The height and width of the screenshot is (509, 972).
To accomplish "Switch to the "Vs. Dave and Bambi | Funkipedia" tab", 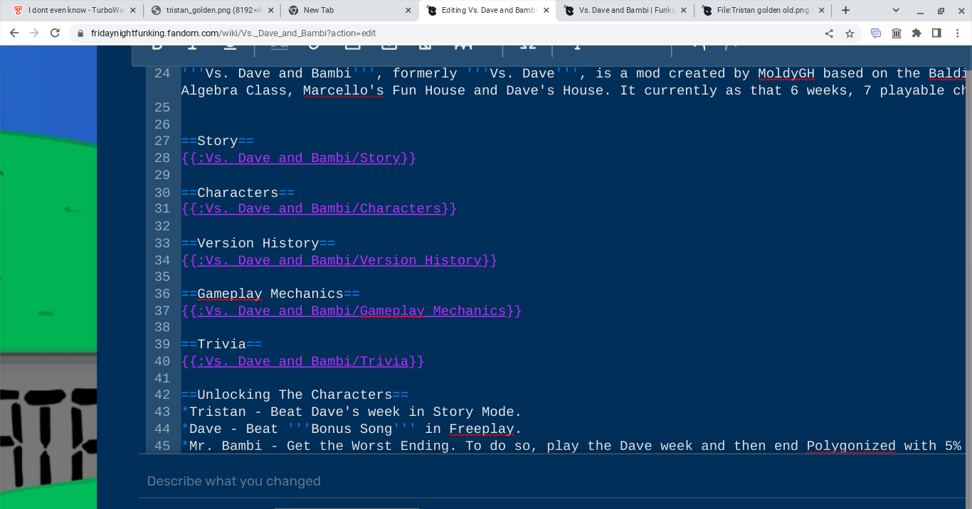I will pos(626,11).
